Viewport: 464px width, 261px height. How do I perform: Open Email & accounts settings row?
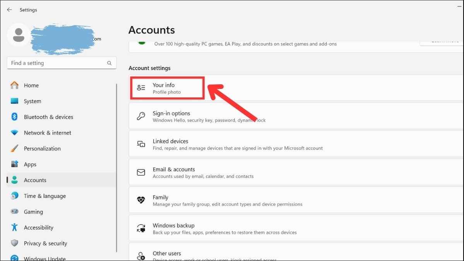(x=295, y=172)
